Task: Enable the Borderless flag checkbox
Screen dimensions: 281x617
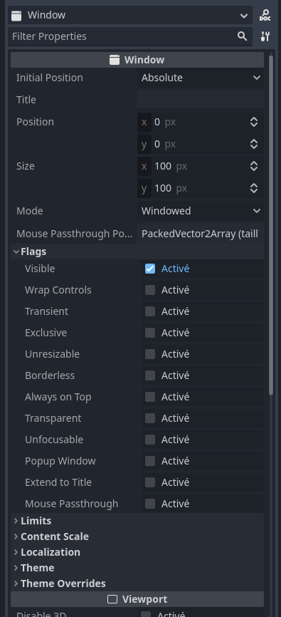Action: [x=149, y=375]
